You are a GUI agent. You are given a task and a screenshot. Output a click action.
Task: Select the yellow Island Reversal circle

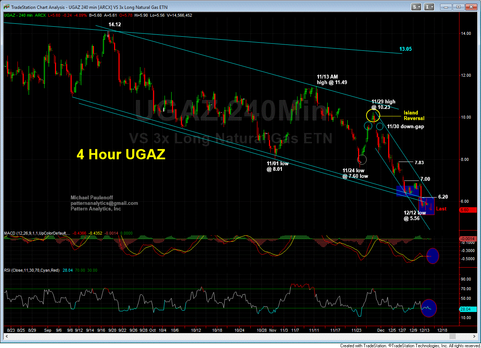pos(373,116)
